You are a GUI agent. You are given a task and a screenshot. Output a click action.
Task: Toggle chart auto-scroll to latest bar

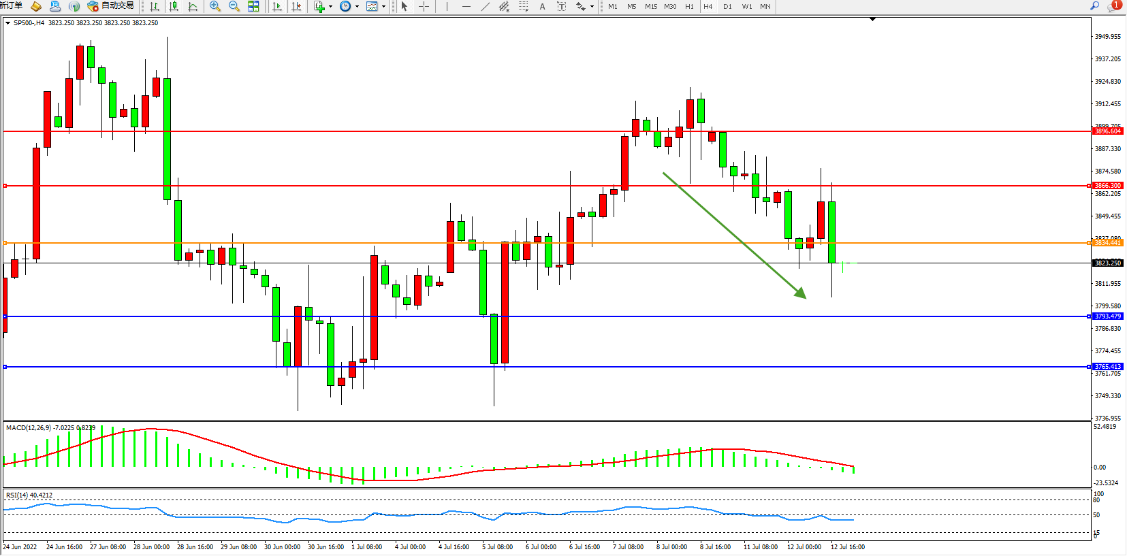tap(277, 6)
